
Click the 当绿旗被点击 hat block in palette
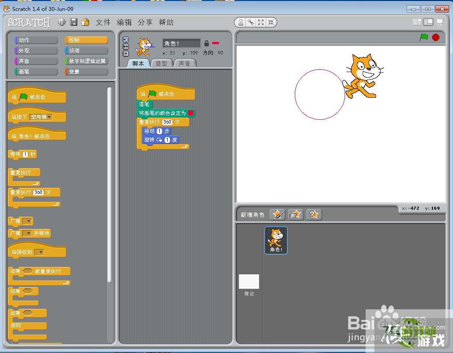point(37,96)
